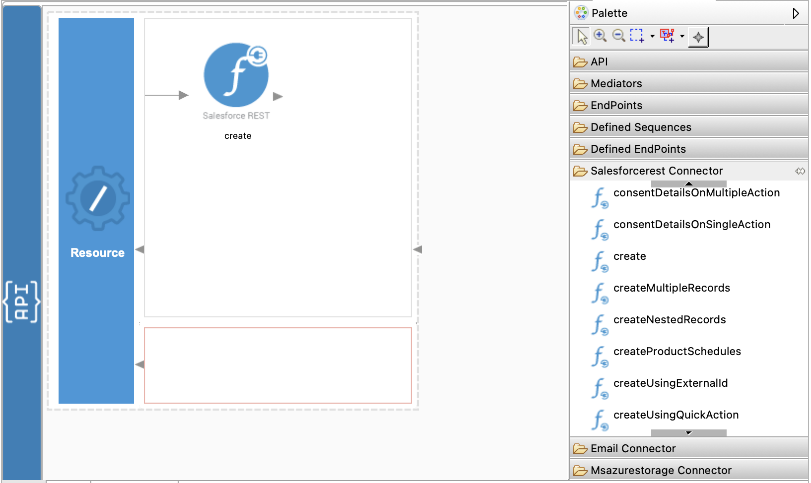The height and width of the screenshot is (483, 811).
Task: Select the consentDetailsOnMultipleAction operation icon
Action: [x=600, y=198]
